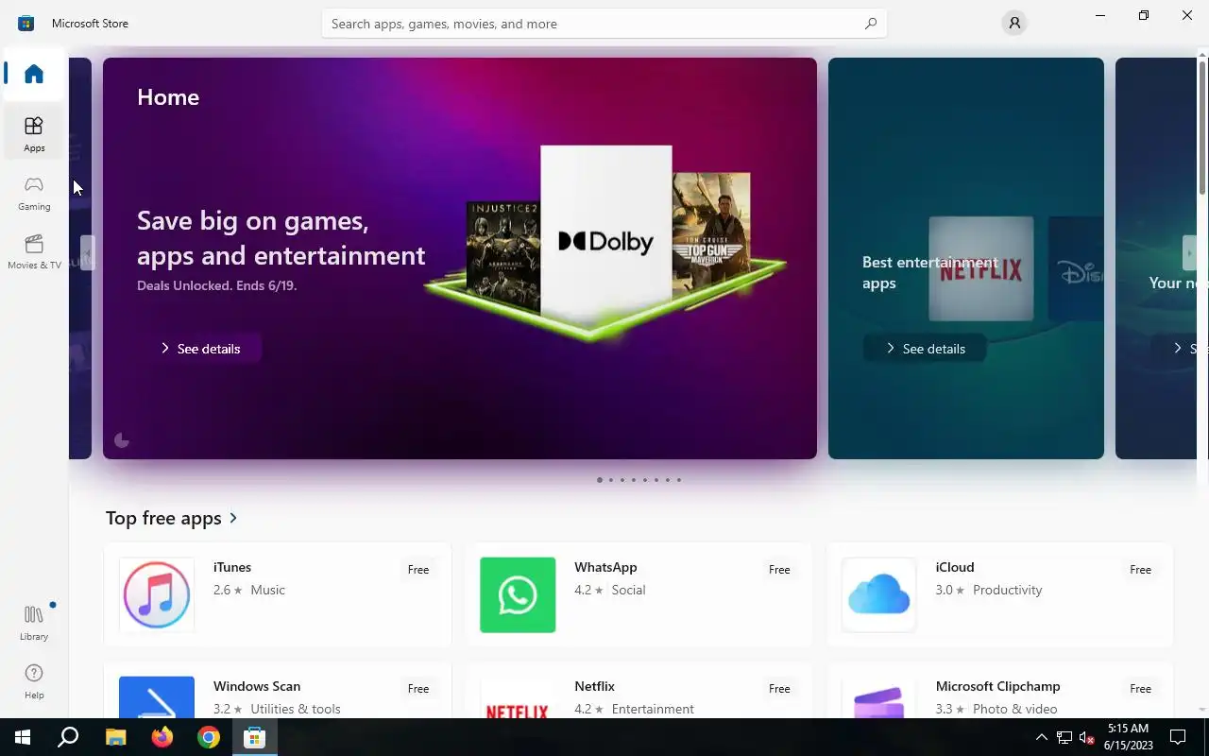Click the WhatsApp title text

pos(605,567)
